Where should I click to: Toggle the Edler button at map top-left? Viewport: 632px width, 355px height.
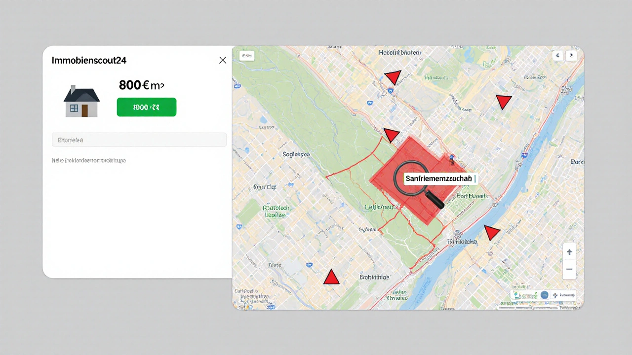pyautogui.click(x=247, y=55)
